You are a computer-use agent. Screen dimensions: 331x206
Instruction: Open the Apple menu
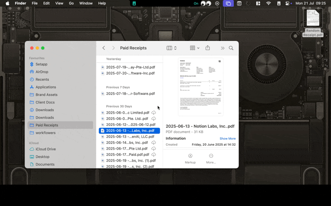pos(7,3)
